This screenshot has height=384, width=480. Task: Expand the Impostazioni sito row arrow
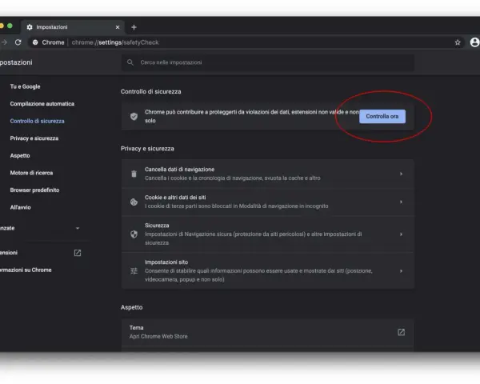(x=401, y=271)
